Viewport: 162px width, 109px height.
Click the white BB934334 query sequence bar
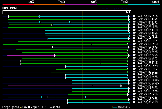[67, 10]
